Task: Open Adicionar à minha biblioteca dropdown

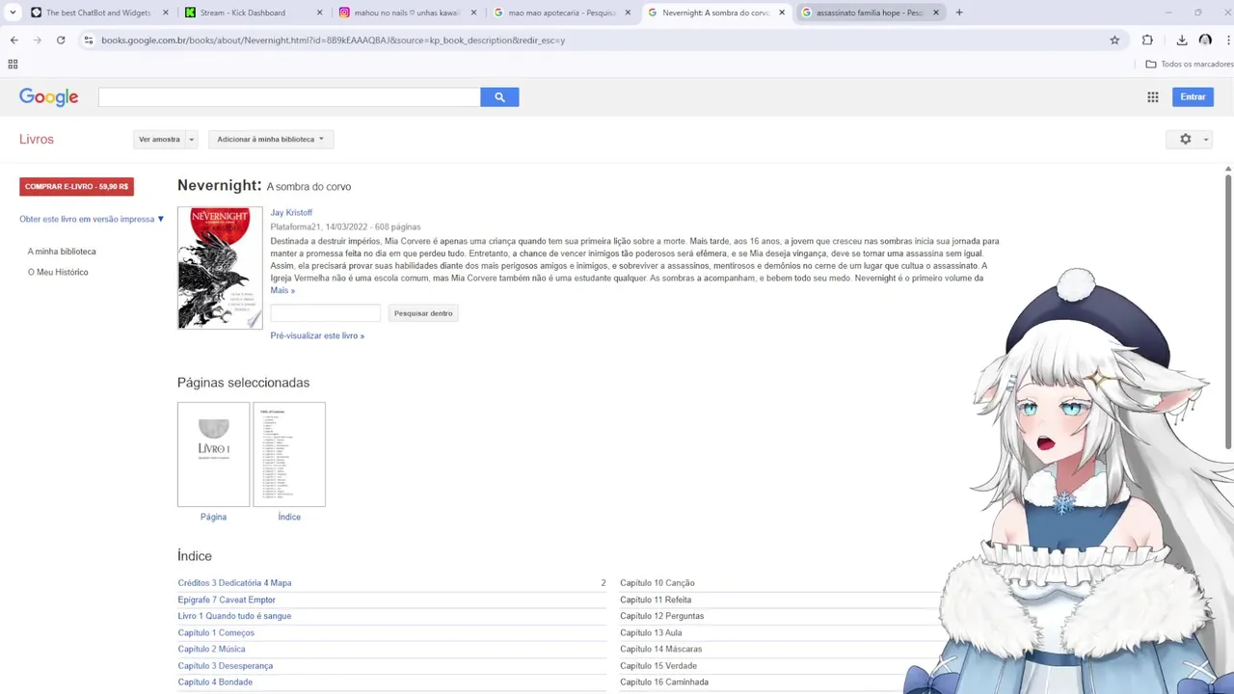Action: [x=271, y=140]
